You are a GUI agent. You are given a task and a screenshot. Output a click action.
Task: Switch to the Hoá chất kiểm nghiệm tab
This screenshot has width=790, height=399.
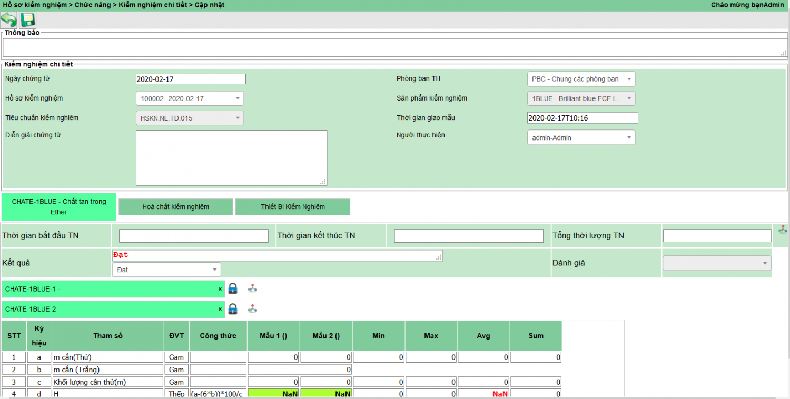click(176, 207)
